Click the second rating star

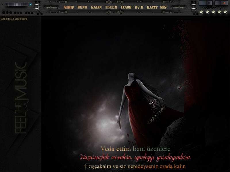207,12
